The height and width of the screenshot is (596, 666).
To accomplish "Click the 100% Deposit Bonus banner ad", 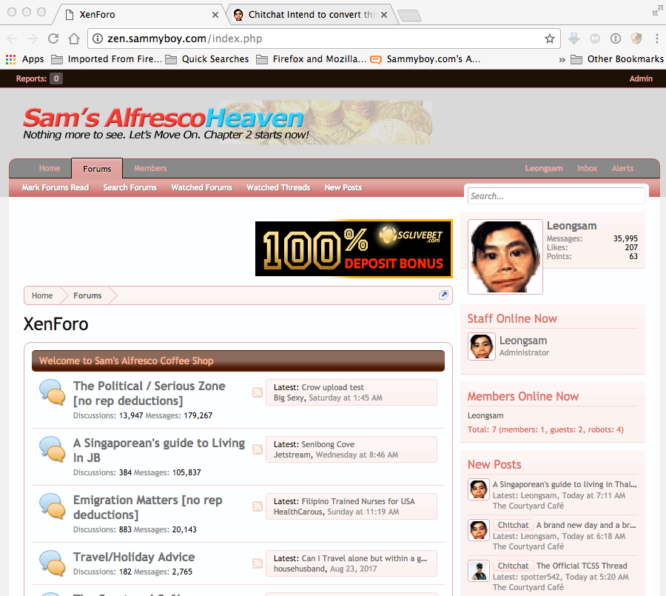I will (x=354, y=249).
